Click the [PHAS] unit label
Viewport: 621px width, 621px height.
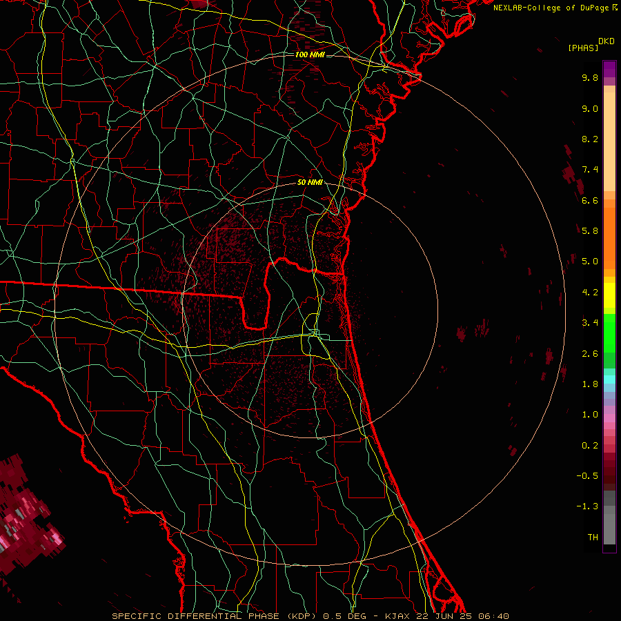point(583,48)
